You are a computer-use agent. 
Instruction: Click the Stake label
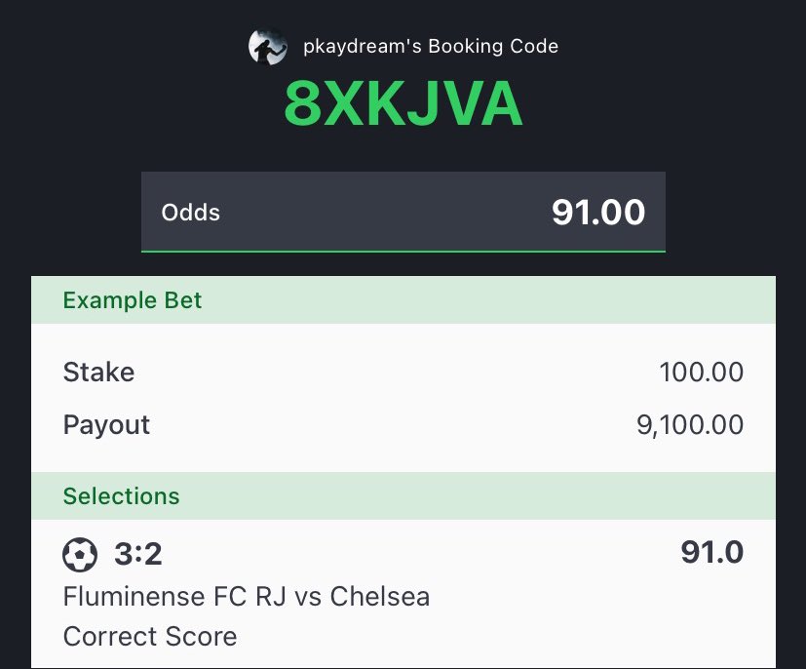tap(98, 372)
